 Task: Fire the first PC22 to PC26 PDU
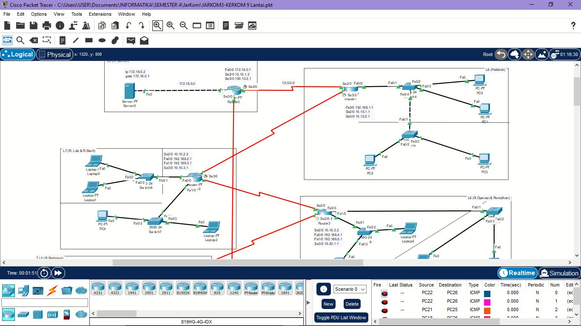click(x=384, y=293)
